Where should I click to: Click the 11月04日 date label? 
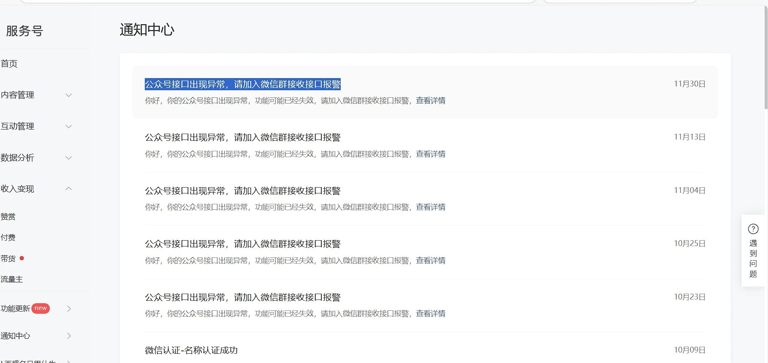pyautogui.click(x=690, y=190)
